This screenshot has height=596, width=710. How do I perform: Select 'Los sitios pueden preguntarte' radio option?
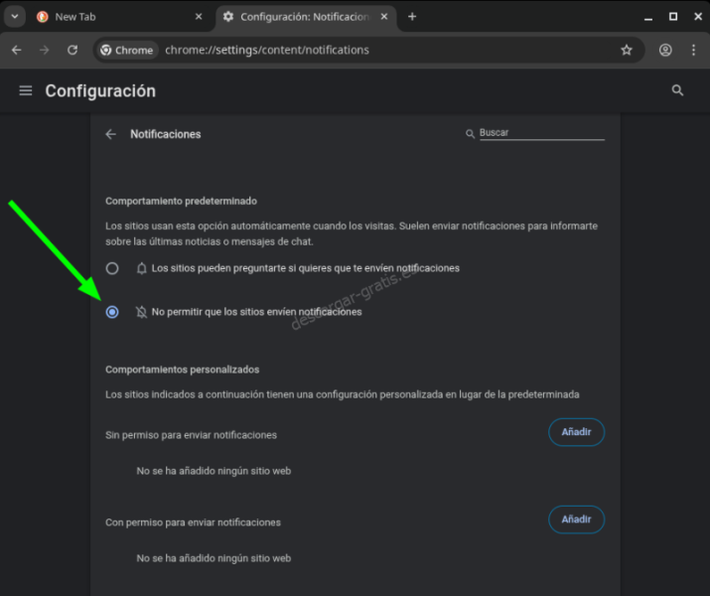(x=112, y=268)
